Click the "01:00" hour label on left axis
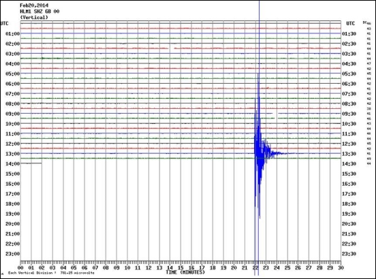The height and width of the screenshot is (279, 376). [x=13, y=34]
